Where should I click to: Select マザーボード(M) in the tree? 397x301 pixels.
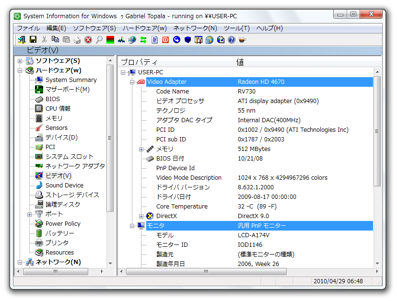pos(68,90)
